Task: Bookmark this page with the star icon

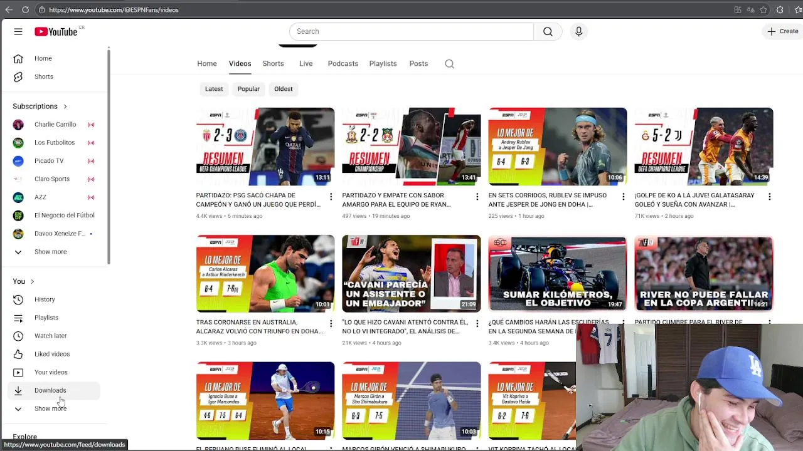Action: tap(763, 9)
